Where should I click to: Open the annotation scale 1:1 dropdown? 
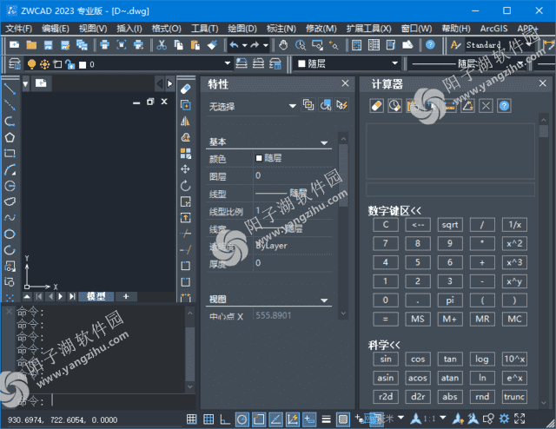click(x=442, y=418)
